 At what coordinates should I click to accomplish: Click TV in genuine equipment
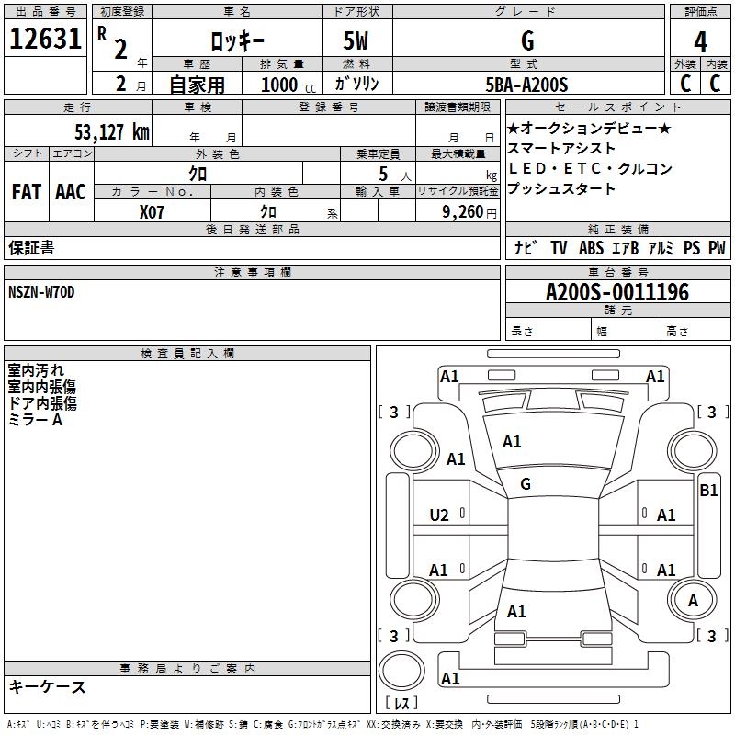coord(559,248)
